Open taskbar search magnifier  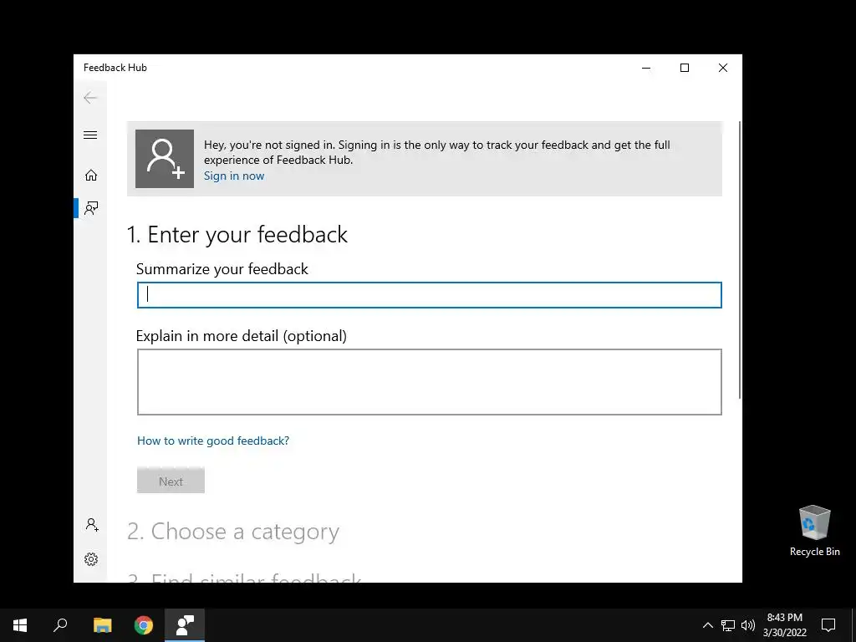click(x=60, y=625)
